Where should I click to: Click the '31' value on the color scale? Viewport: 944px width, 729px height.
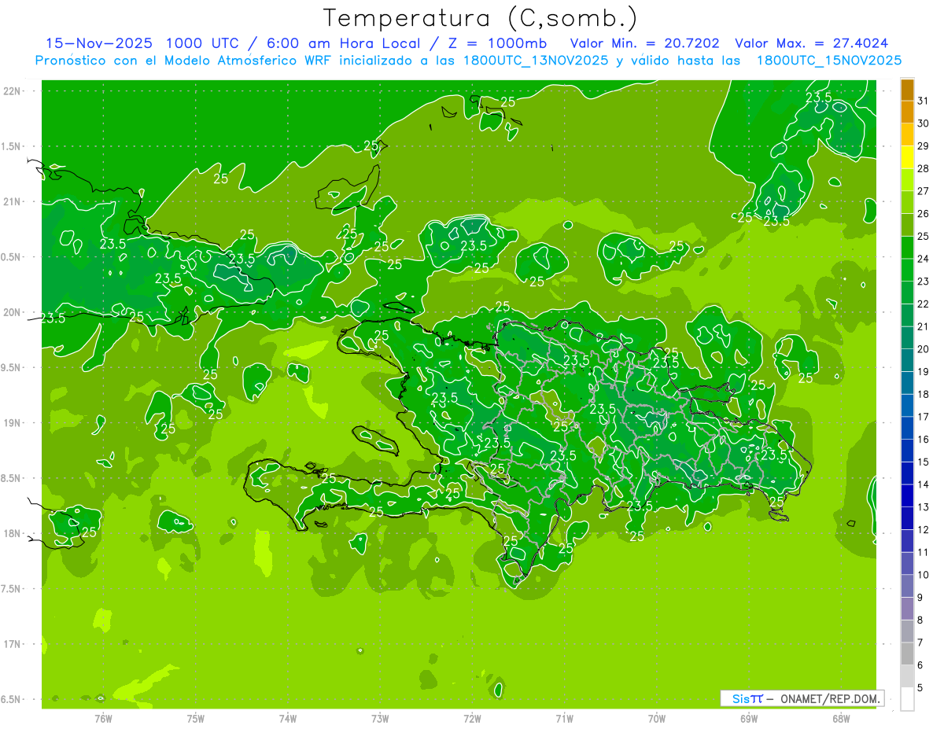[923, 100]
